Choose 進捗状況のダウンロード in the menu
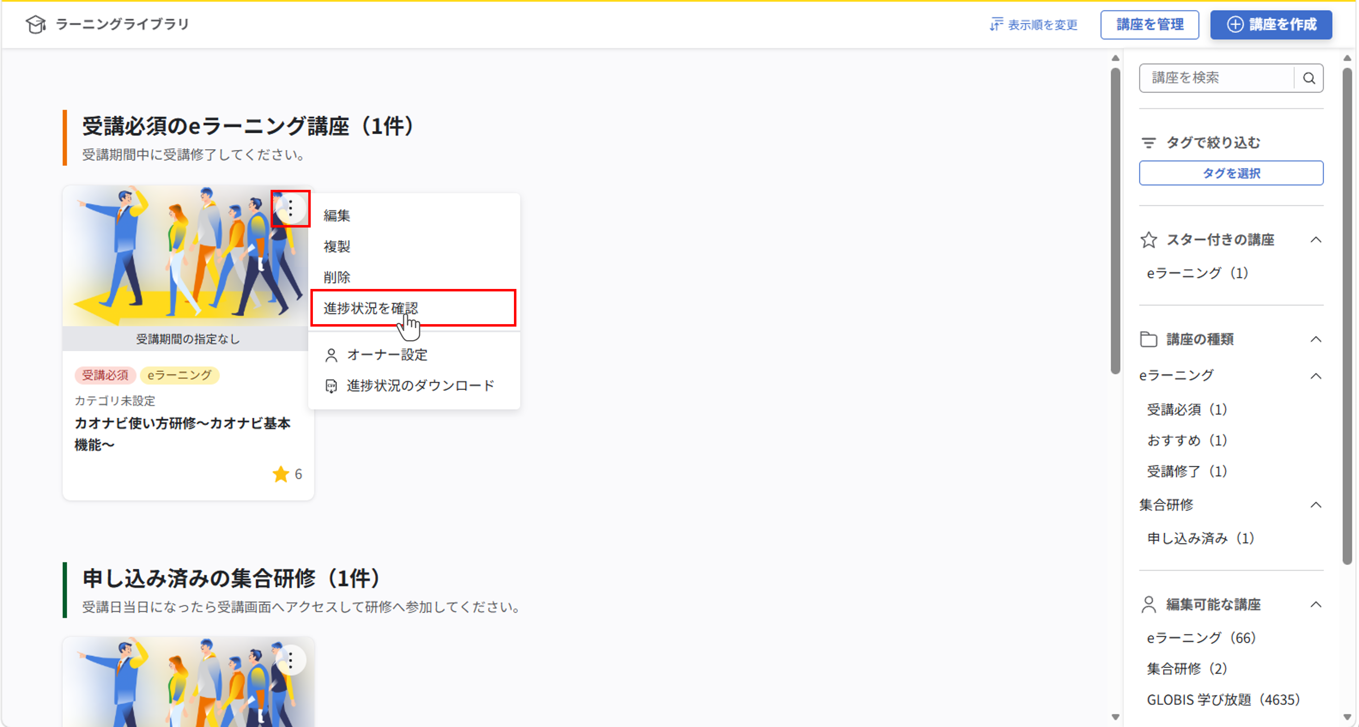This screenshot has width=1359, height=727. [x=414, y=386]
